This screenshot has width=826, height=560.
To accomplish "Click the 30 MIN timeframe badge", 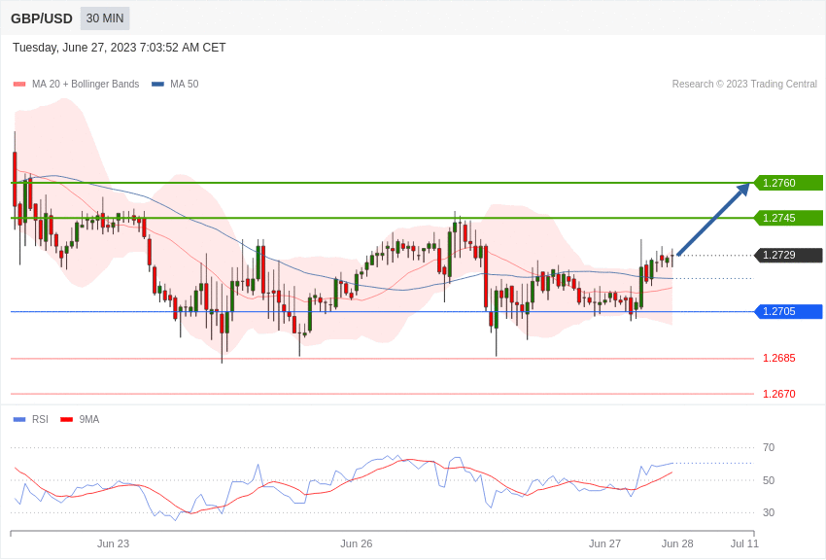I will tap(105, 18).
